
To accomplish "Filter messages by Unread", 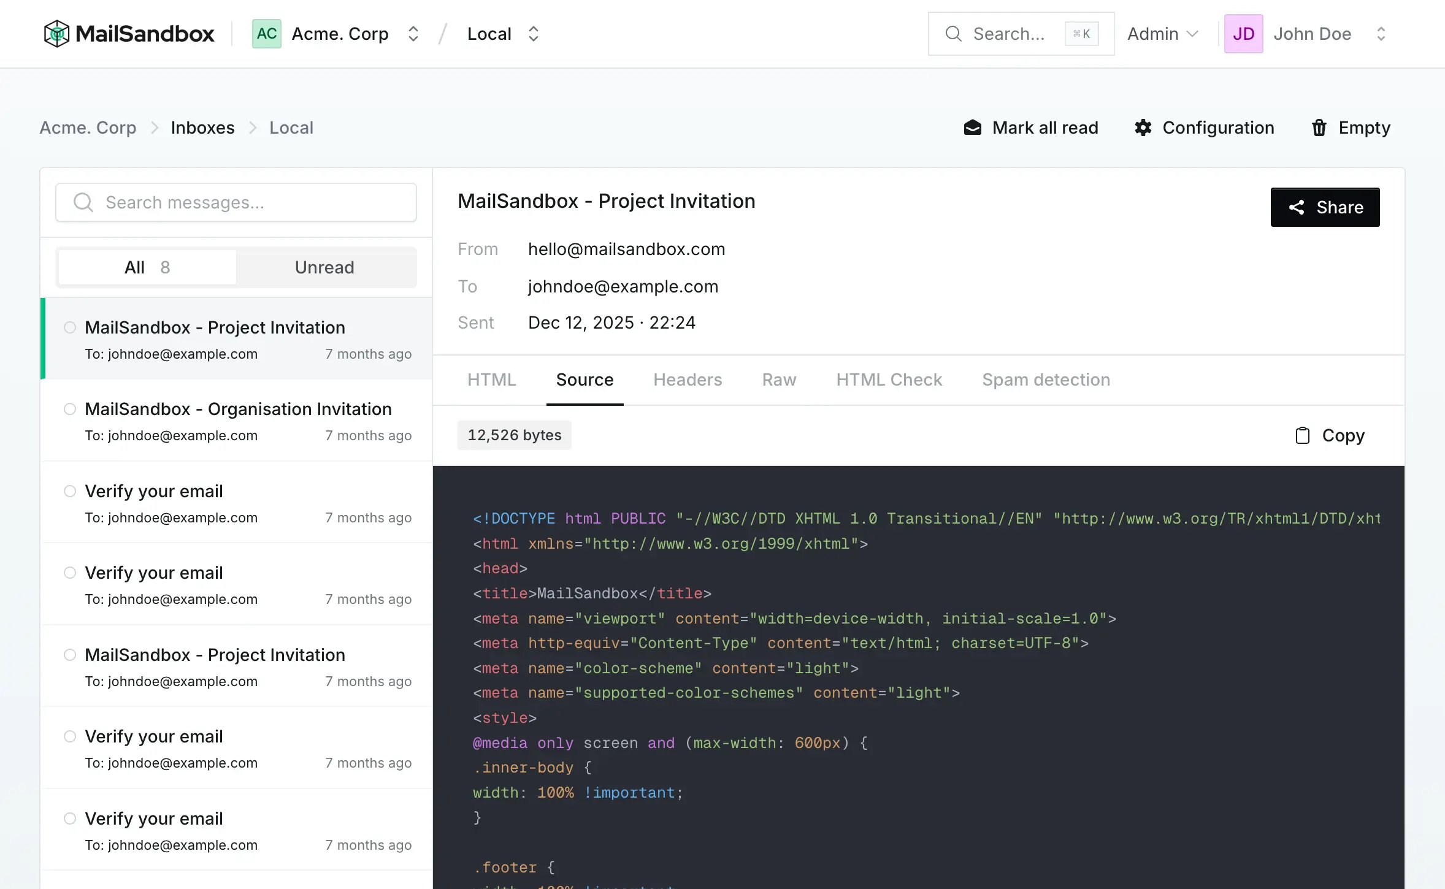I will pyautogui.click(x=325, y=267).
